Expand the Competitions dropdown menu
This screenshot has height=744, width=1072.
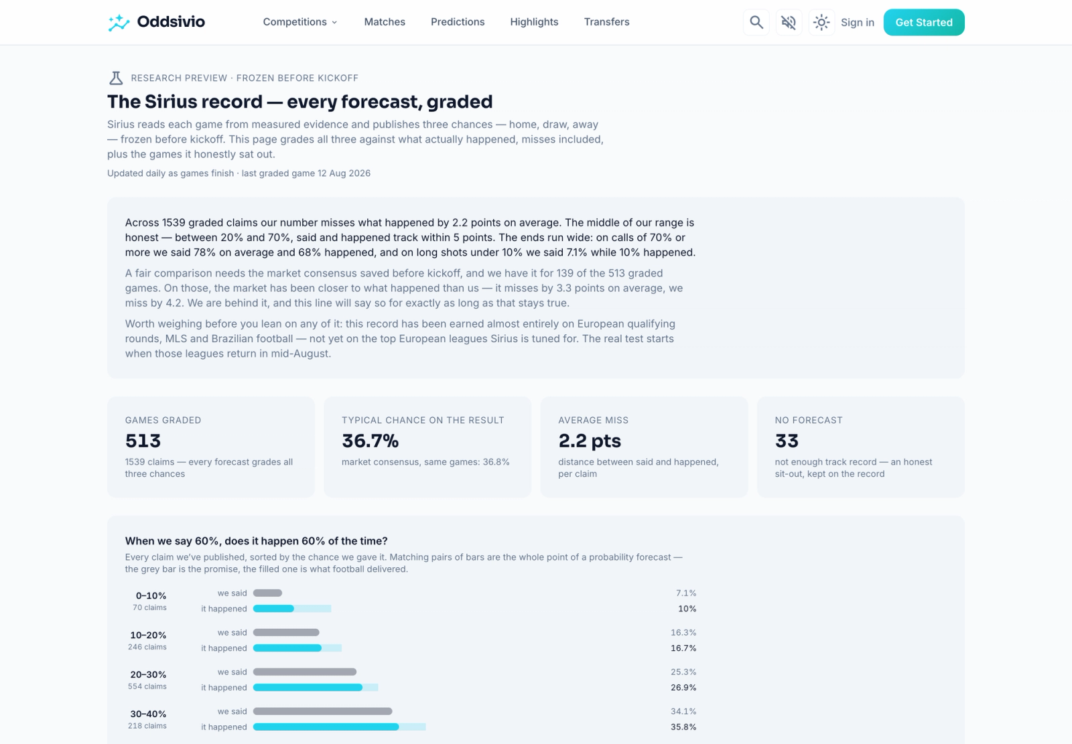(x=300, y=22)
